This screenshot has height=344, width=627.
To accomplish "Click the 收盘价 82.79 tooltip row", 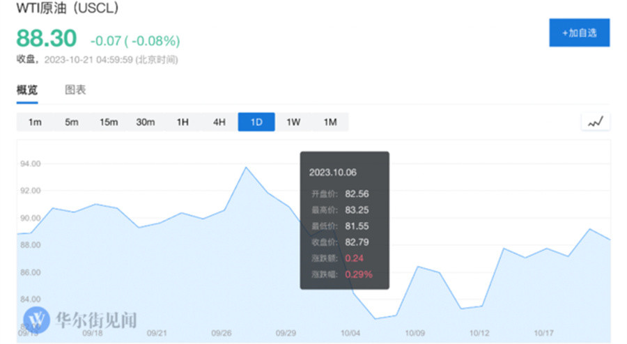I will (340, 242).
